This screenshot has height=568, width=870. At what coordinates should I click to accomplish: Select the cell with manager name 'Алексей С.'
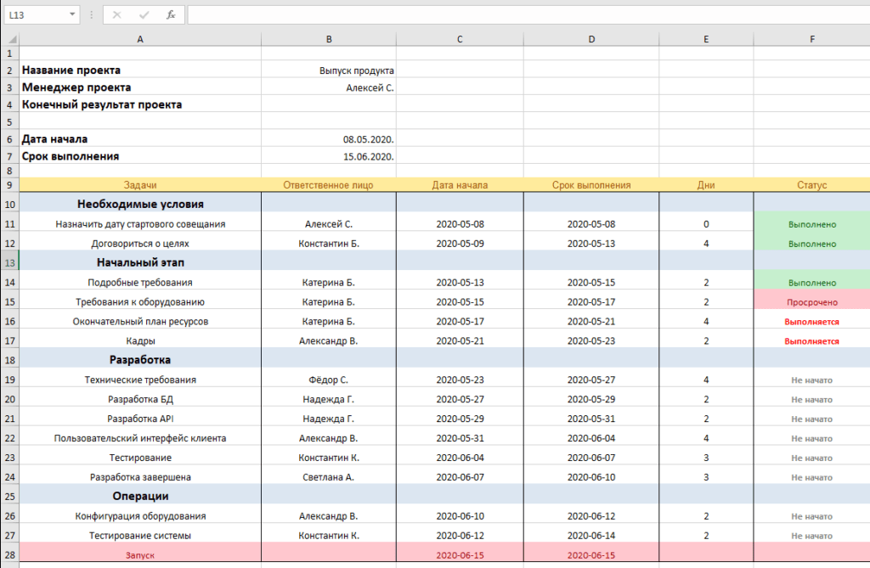329,87
